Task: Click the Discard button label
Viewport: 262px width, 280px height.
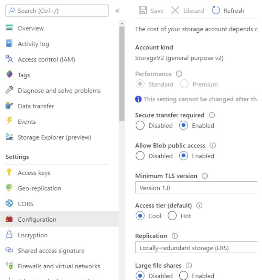Action: click(194, 11)
